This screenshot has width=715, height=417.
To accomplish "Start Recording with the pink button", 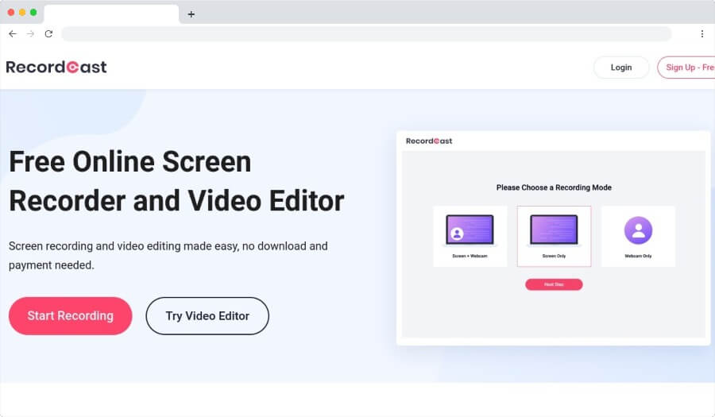I will [x=70, y=316].
